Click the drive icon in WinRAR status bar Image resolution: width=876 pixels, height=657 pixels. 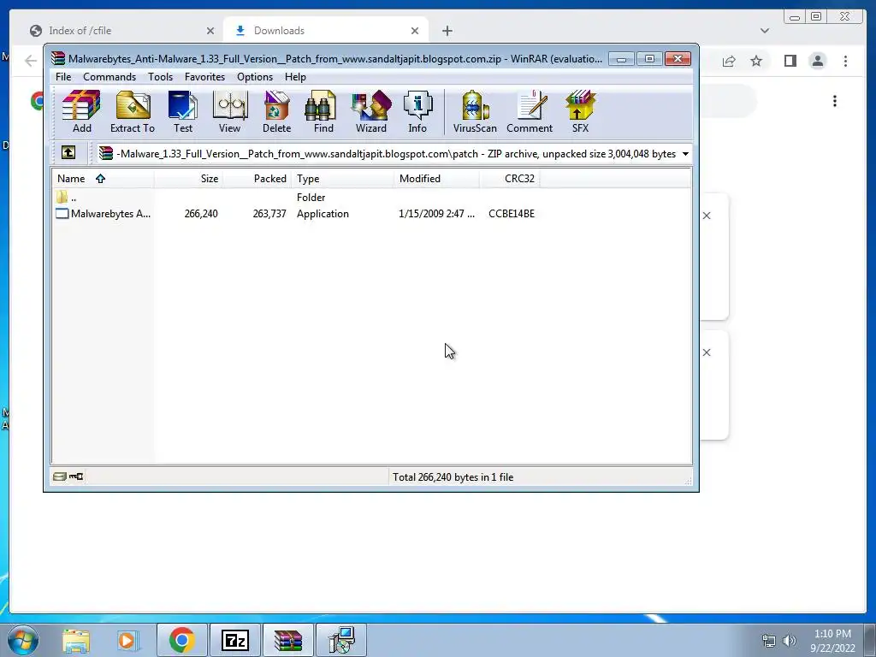point(59,476)
